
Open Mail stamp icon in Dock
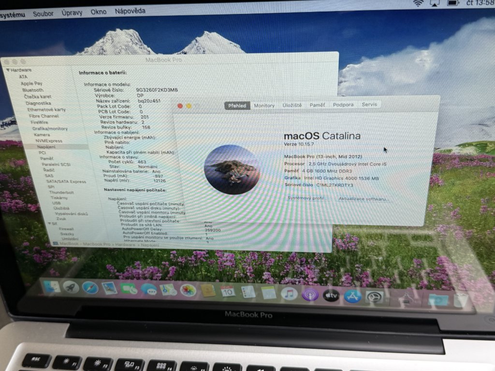[x=110, y=288]
